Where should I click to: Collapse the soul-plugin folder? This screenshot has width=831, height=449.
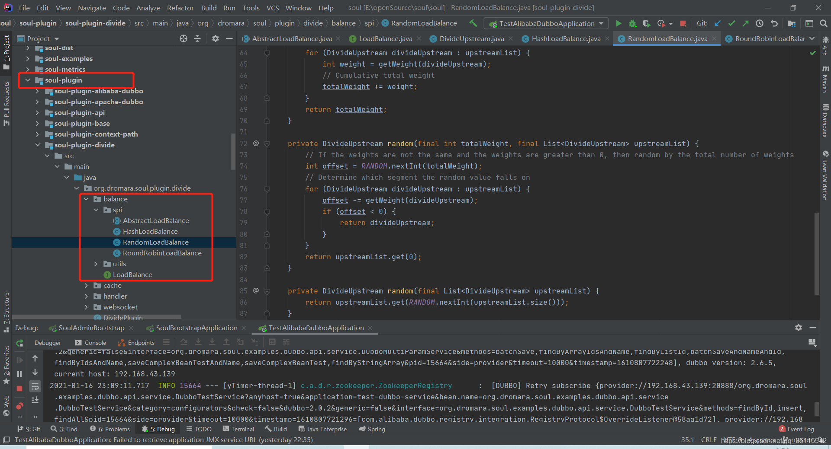[x=28, y=80]
